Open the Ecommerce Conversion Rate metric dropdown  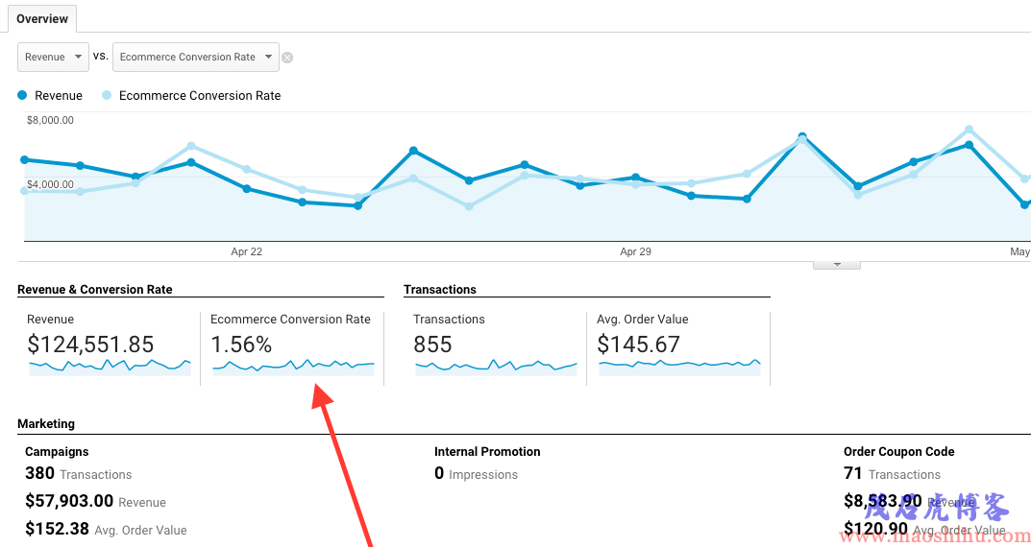click(196, 58)
